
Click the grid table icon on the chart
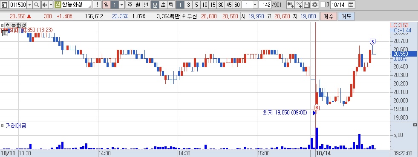pos(5,33)
